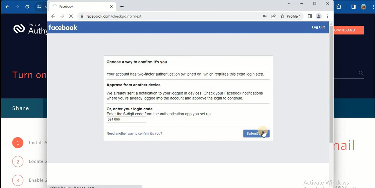This screenshot has height=188, width=375.
Task: Click the 6-digit login code field
Action: [x=126, y=119]
